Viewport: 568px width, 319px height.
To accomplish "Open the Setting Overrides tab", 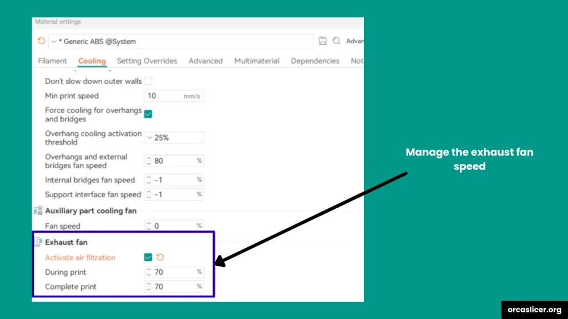I will point(146,61).
